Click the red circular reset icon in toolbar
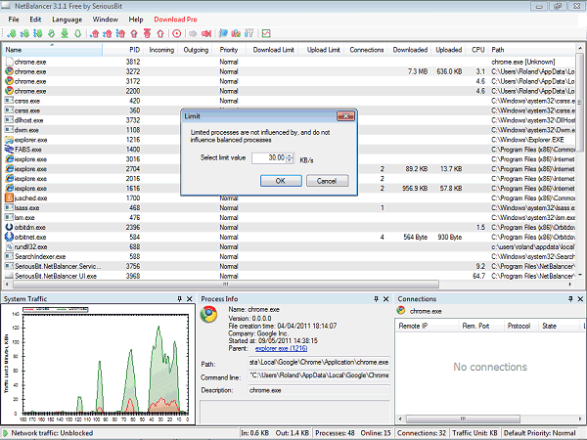 [177, 33]
